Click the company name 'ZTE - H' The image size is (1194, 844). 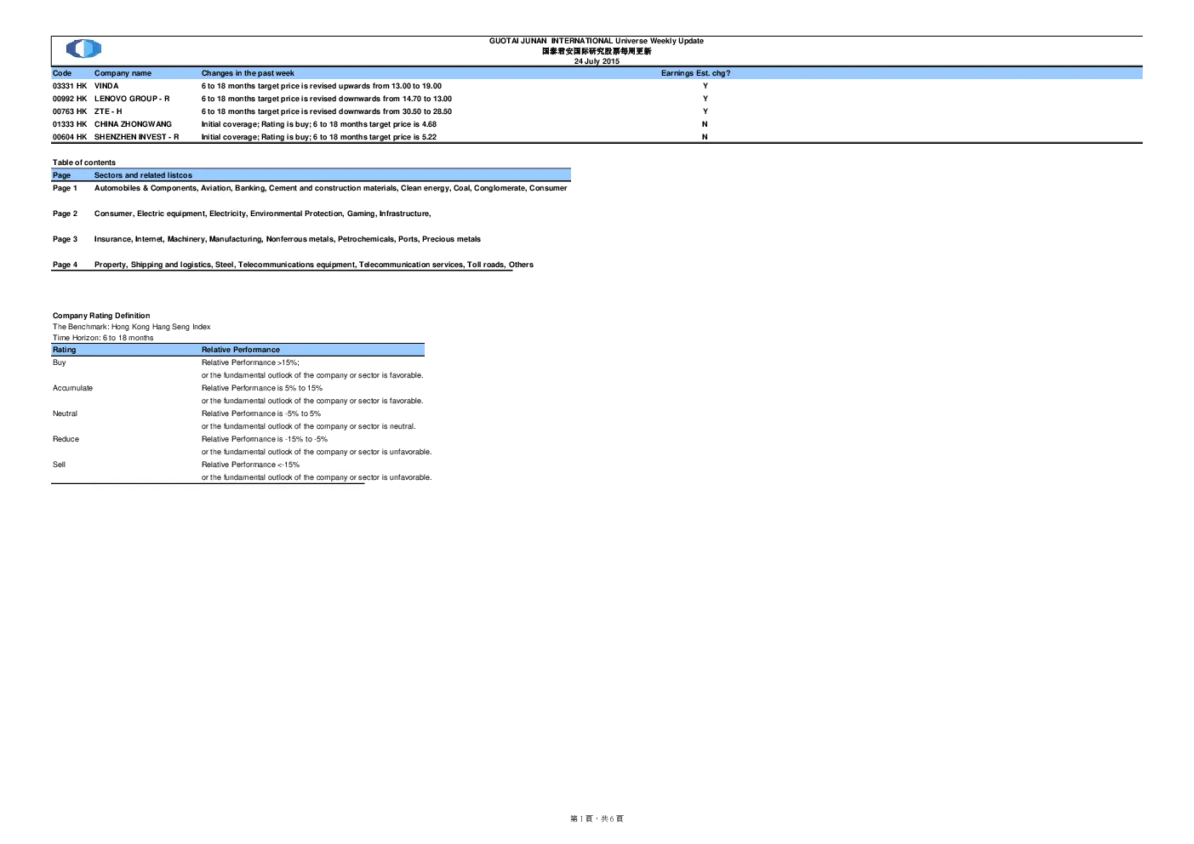[108, 111]
